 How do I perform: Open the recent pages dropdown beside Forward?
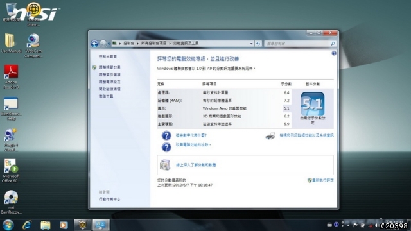click(x=109, y=44)
